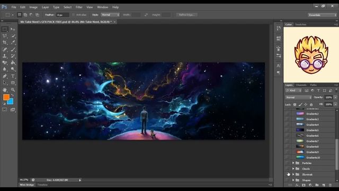
Task: Open the layer blend mode dropdown
Action: pyautogui.click(x=298, y=98)
